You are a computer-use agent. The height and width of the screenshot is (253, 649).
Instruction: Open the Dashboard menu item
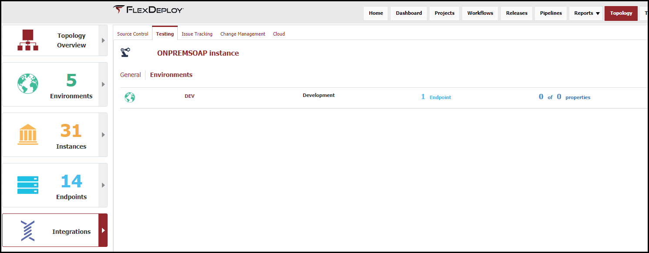coord(409,13)
